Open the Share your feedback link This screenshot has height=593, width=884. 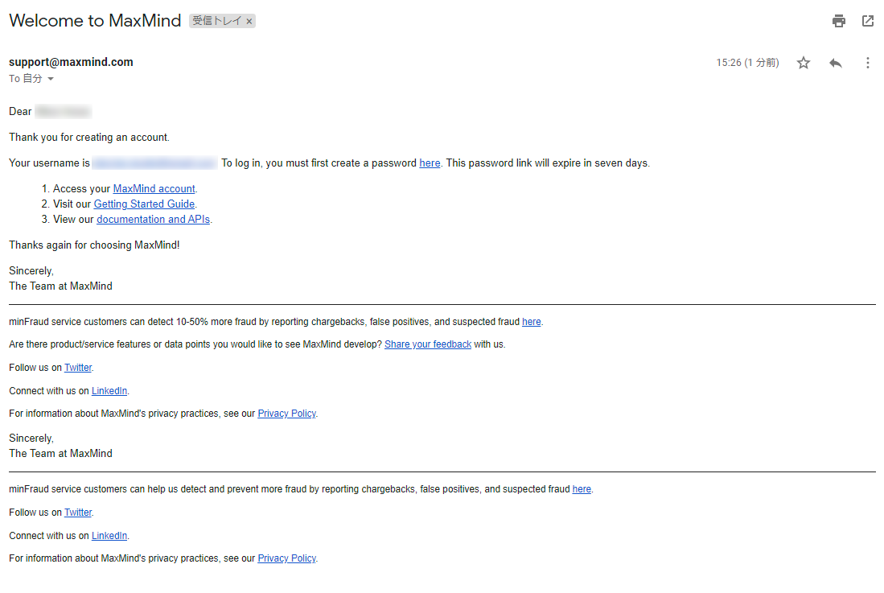(x=428, y=344)
